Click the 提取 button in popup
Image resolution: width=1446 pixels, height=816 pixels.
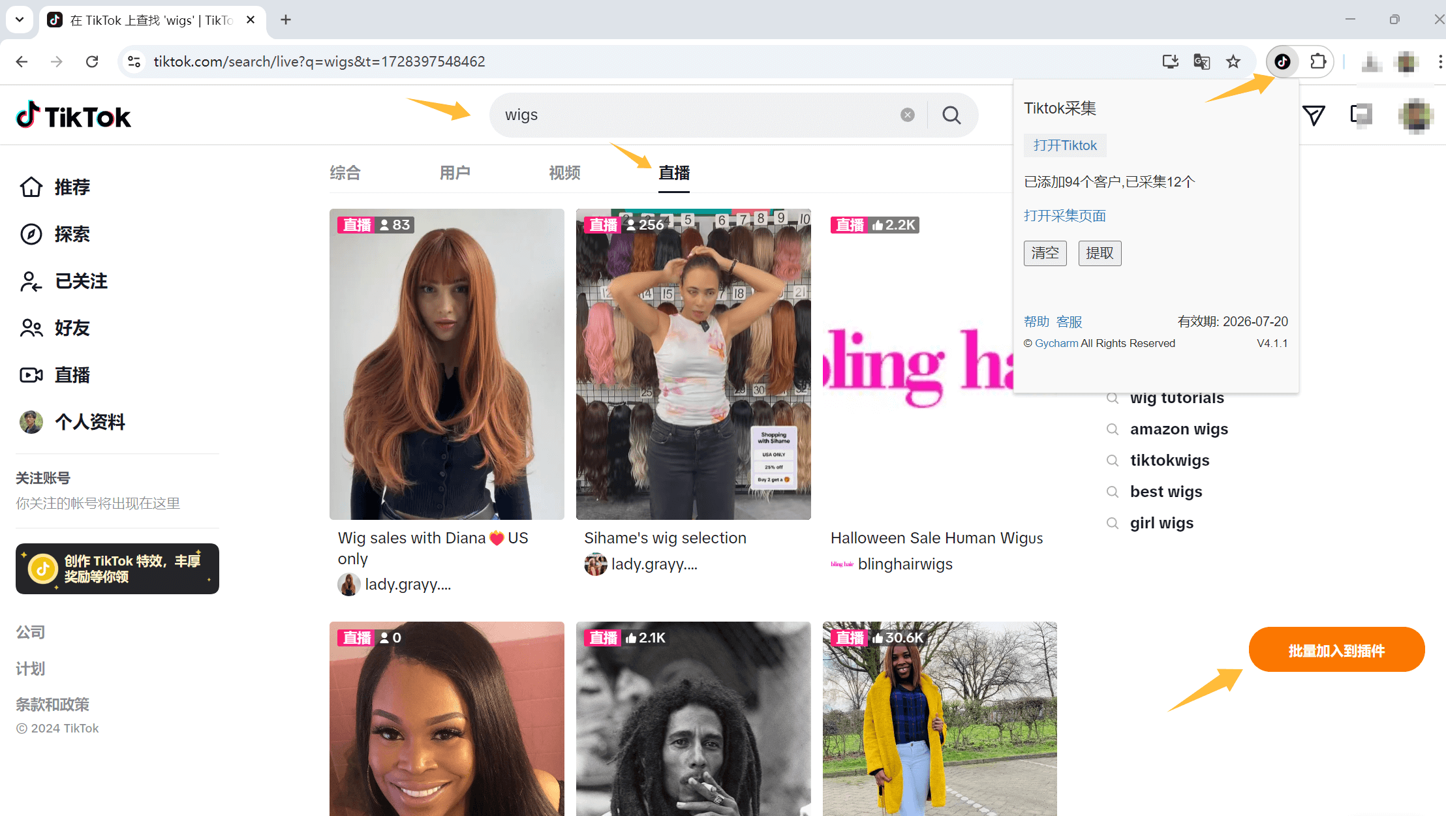pos(1100,253)
